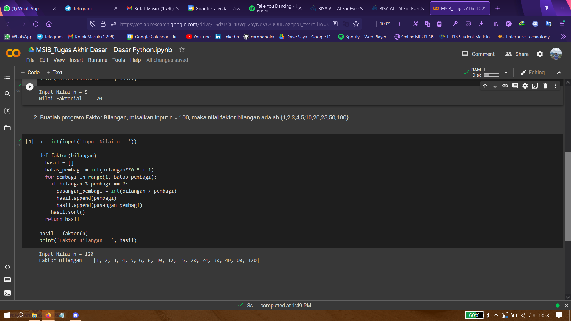Collapse the Colab header chevron
The width and height of the screenshot is (571, 321).
[559, 73]
